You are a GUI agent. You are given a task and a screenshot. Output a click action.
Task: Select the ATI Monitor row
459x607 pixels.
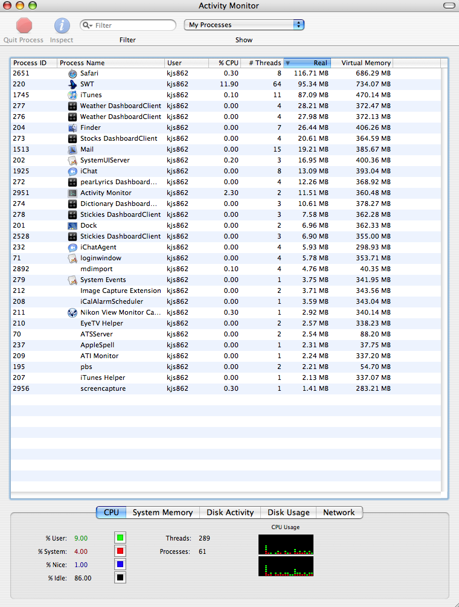point(226,356)
